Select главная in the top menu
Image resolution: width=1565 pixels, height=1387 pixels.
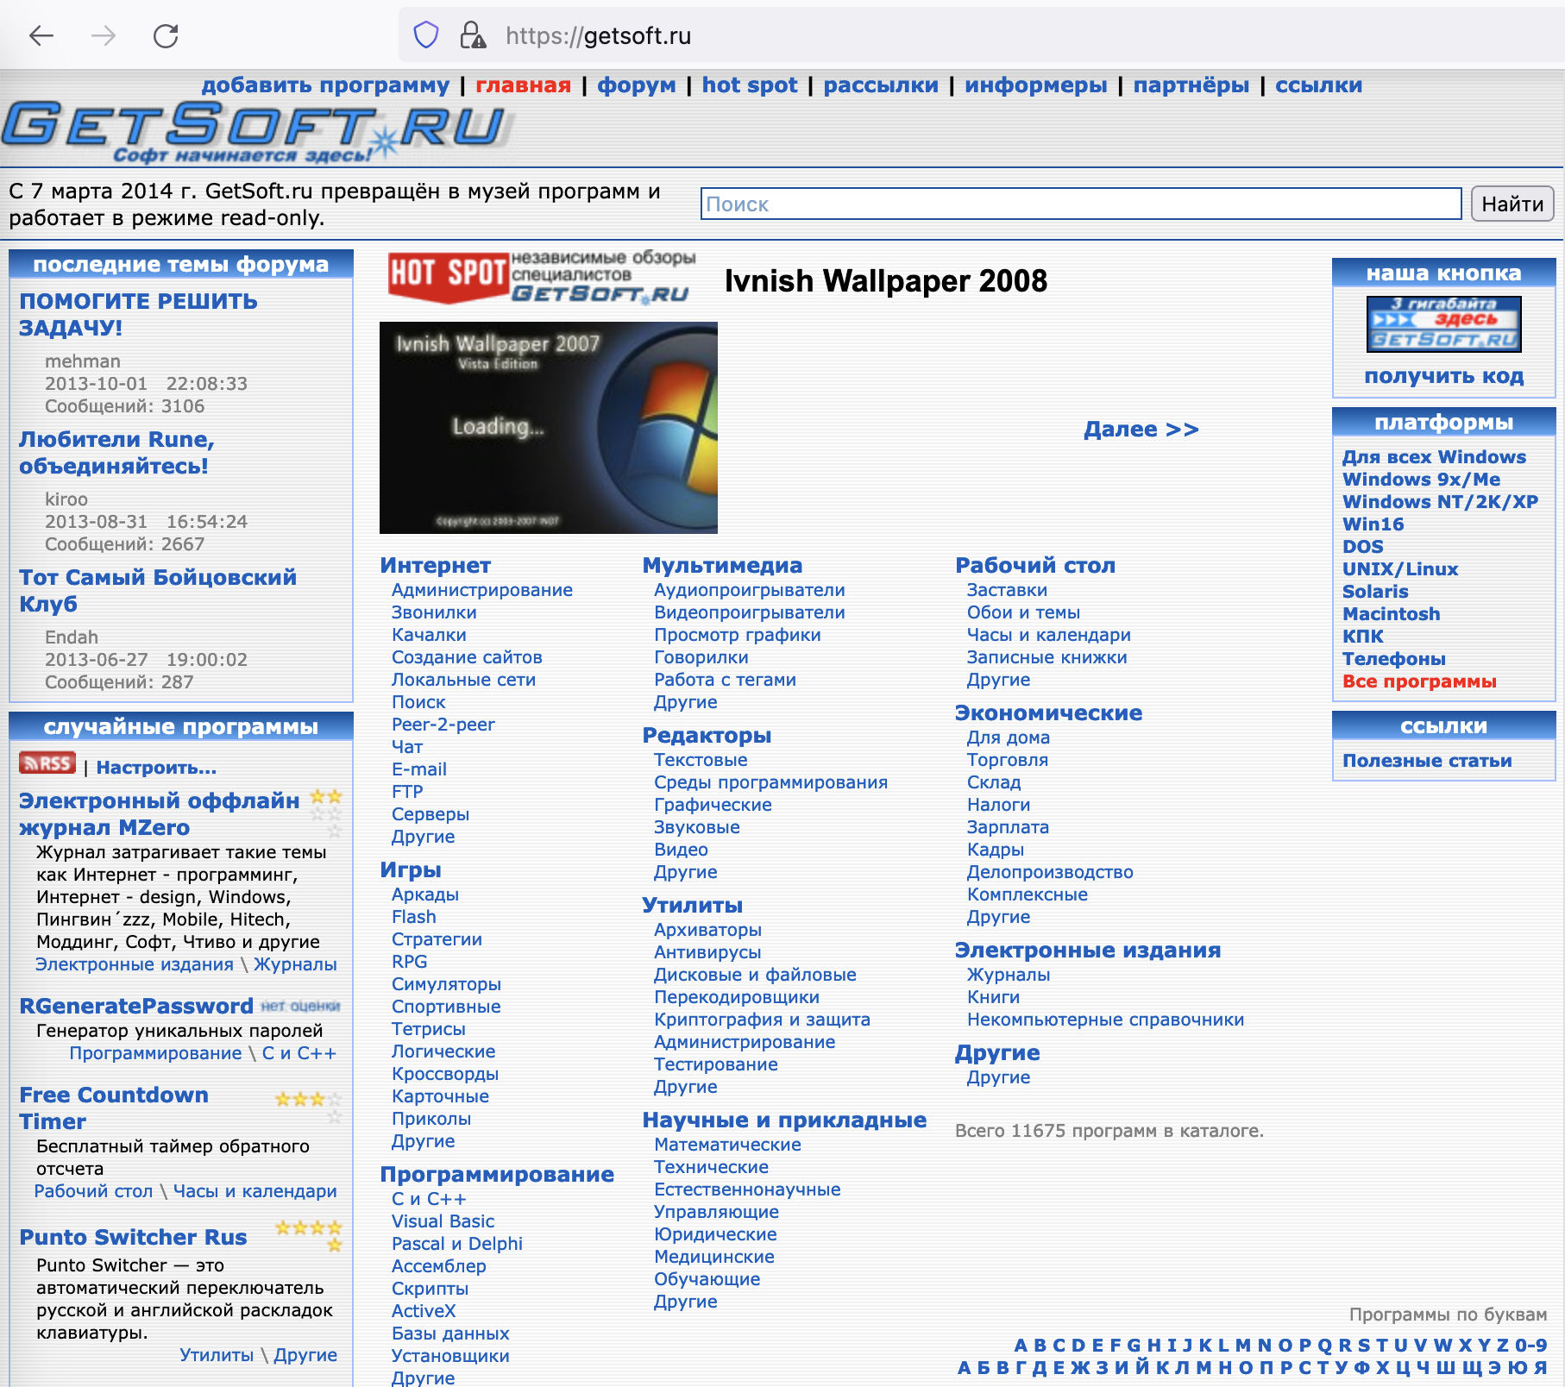(x=524, y=85)
